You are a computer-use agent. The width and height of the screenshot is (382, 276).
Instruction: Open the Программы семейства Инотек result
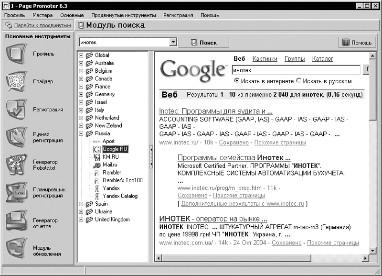(x=234, y=157)
